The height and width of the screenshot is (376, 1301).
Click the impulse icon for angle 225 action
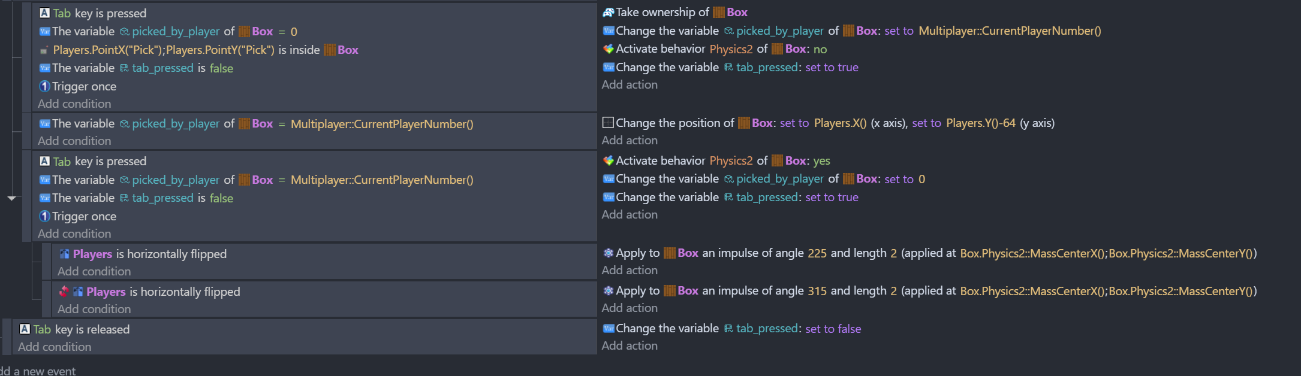pos(608,253)
